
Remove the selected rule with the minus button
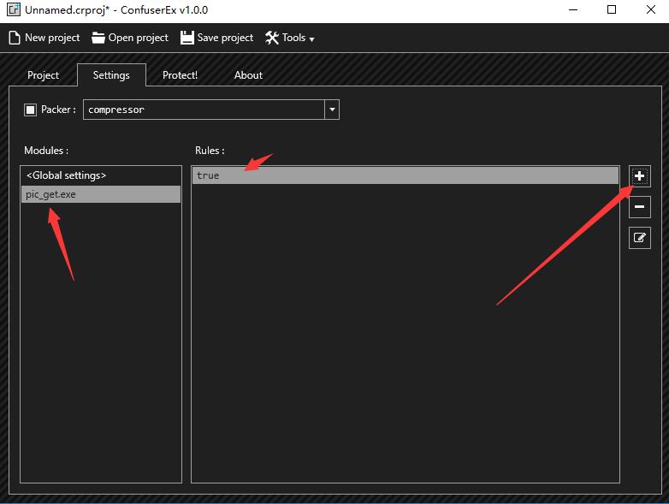tap(639, 207)
